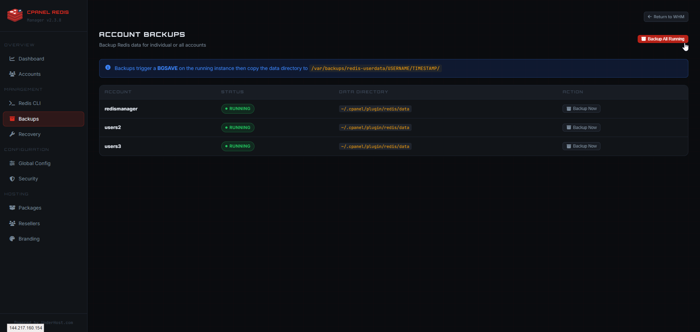This screenshot has width=700, height=332.
Task: Select the data directory path for redismanager
Action: [x=375, y=109]
